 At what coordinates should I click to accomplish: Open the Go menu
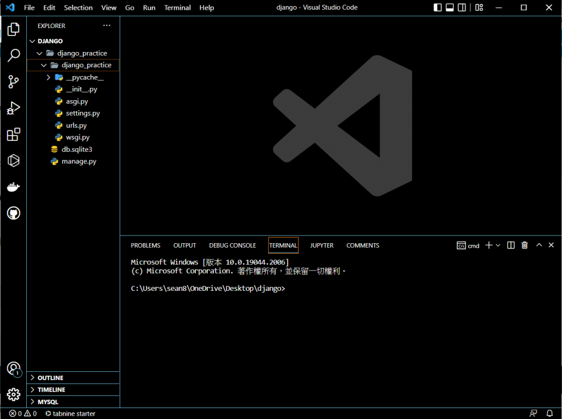tap(130, 8)
